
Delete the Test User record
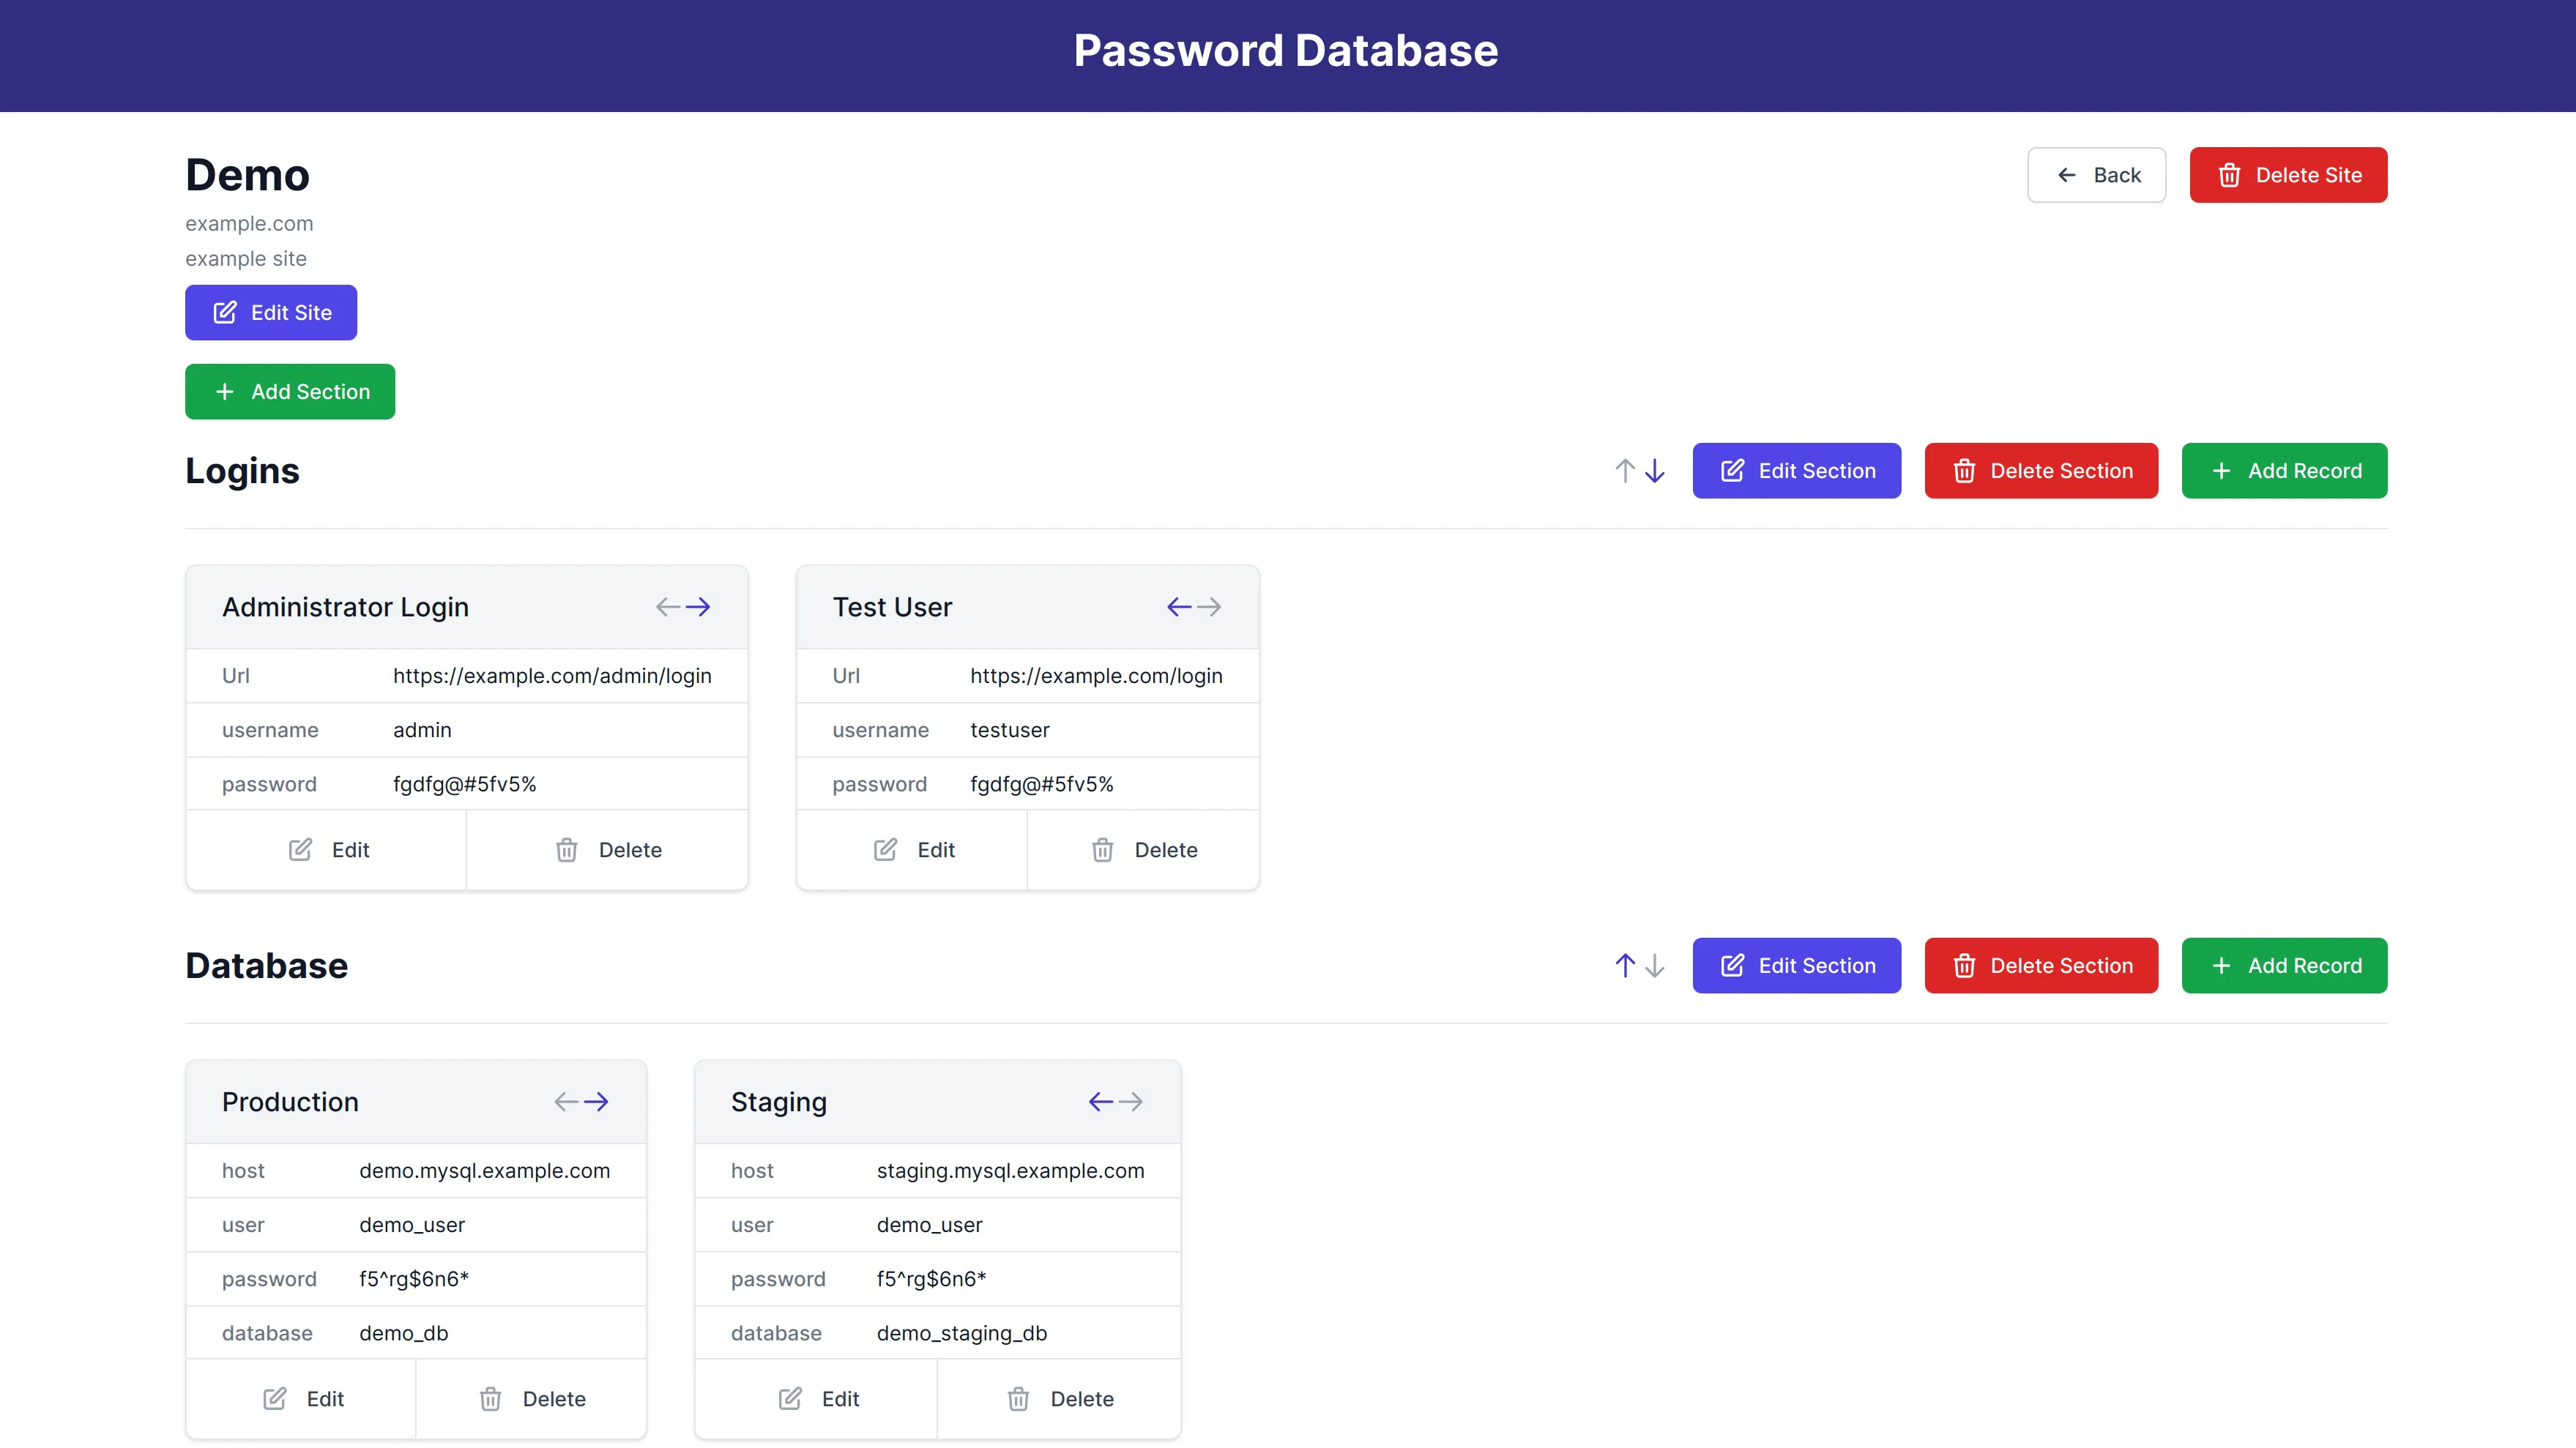tap(1144, 850)
